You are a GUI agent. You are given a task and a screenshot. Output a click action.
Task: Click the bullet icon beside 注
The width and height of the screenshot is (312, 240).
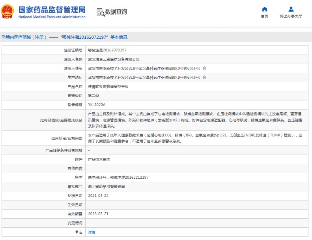(x=77, y=232)
